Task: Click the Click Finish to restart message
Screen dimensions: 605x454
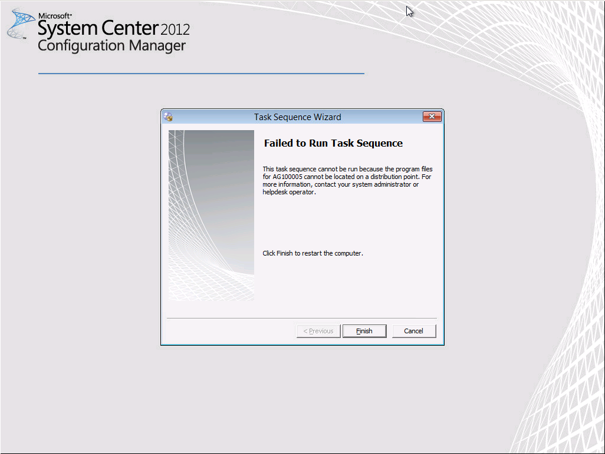Action: point(312,253)
